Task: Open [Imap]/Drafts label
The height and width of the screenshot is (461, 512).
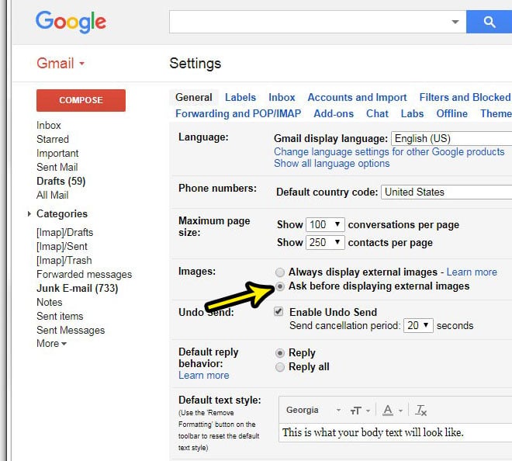Action: point(64,232)
